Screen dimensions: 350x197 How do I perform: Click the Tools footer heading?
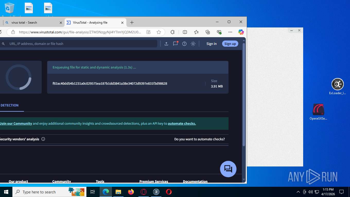(x=100, y=181)
